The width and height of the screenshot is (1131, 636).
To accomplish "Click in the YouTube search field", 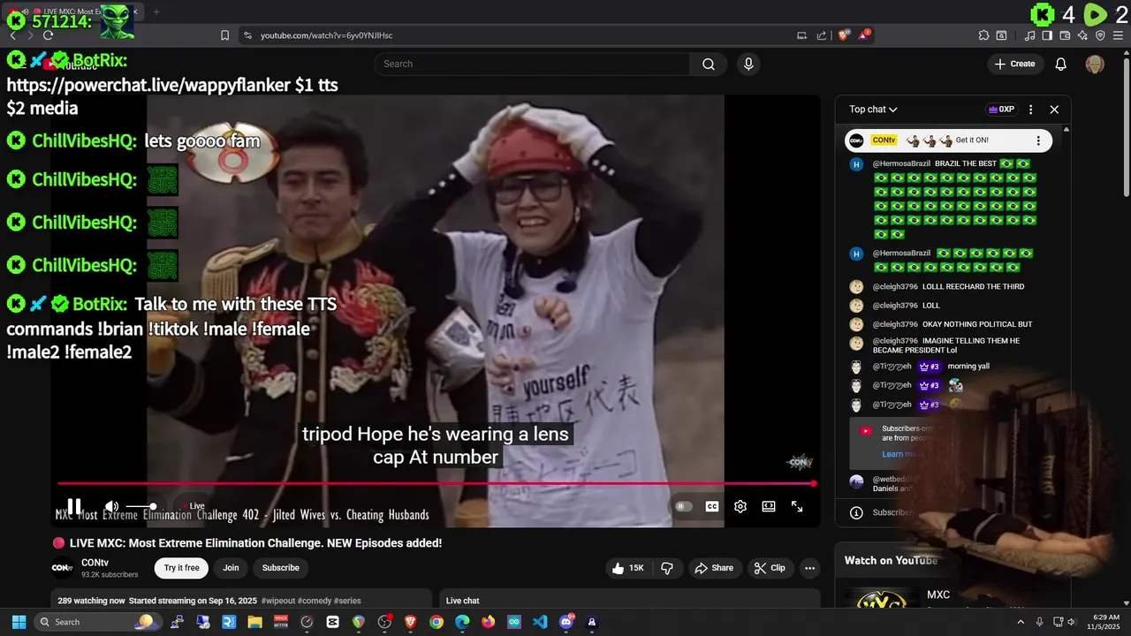I will pyautogui.click(x=532, y=64).
